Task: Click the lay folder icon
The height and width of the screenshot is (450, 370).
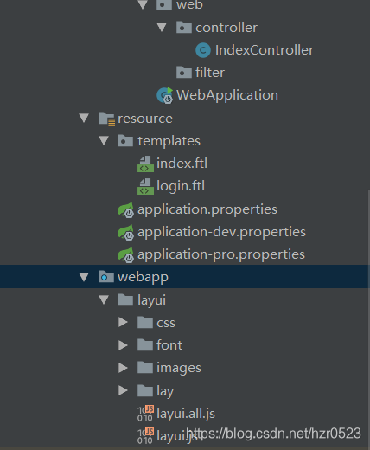Action: (145, 390)
